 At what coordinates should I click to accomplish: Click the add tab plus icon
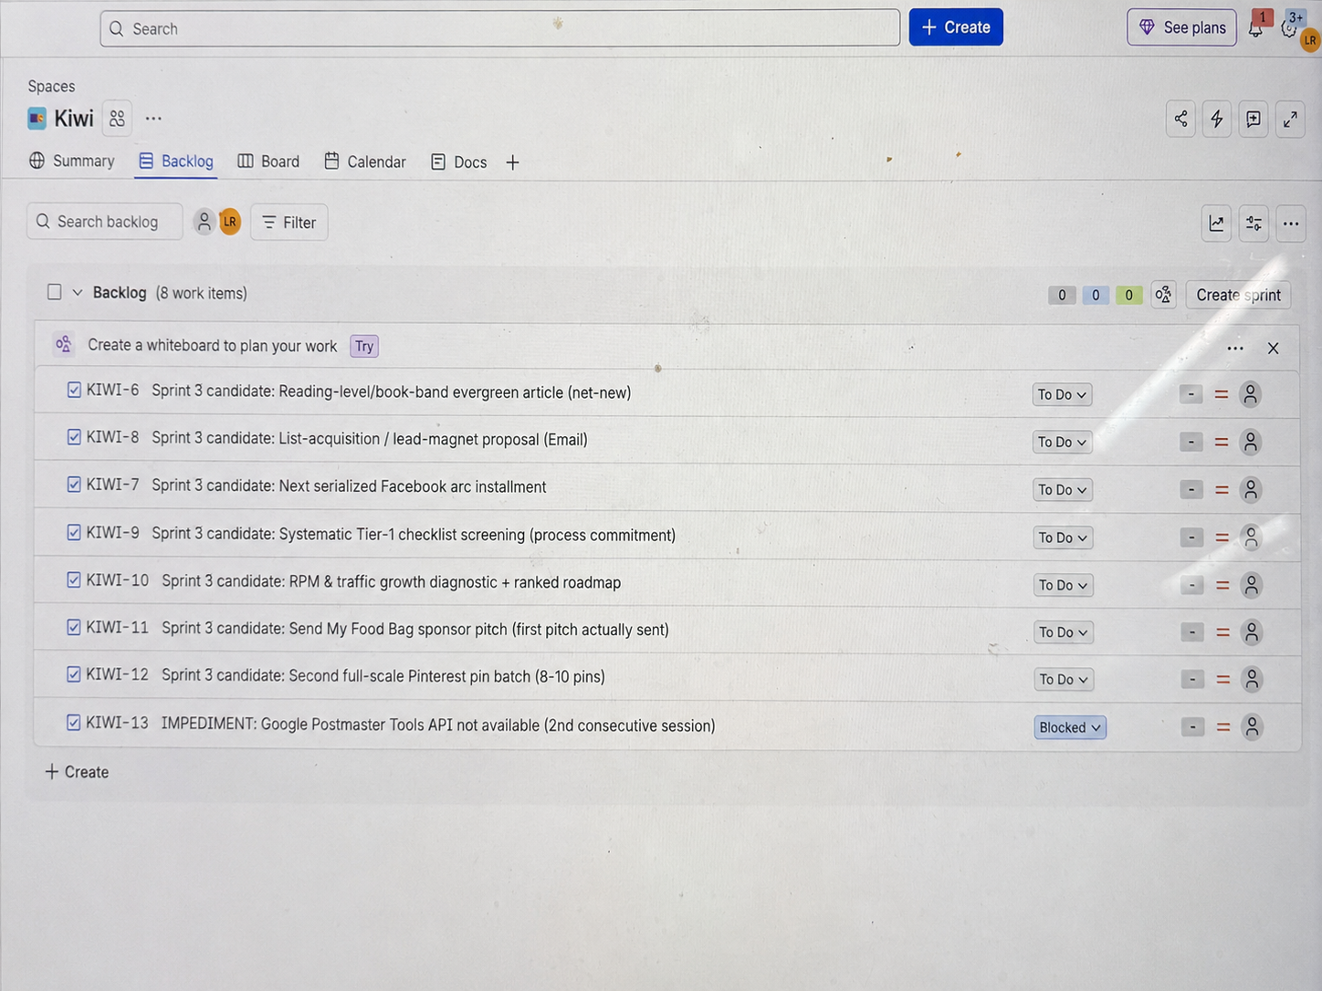coord(512,162)
